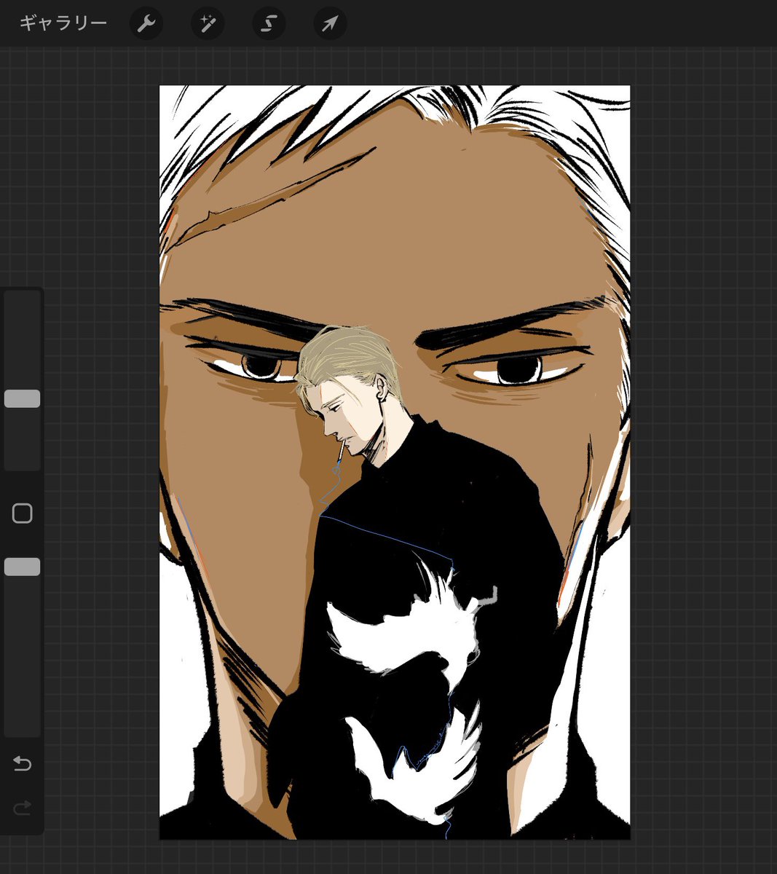This screenshot has height=874, width=777.
Task: Open the Adjustments magic wand menu
Action: 208,24
